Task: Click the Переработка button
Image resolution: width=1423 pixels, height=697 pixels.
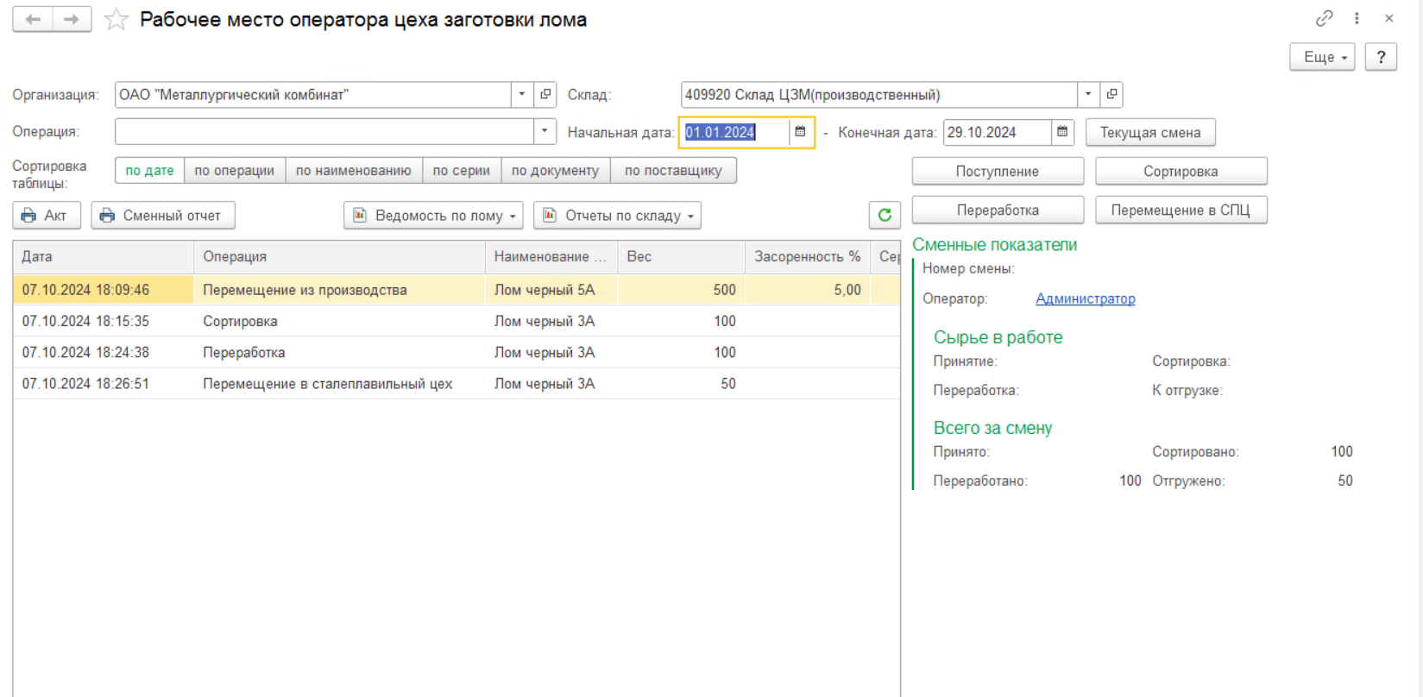Action: point(998,210)
